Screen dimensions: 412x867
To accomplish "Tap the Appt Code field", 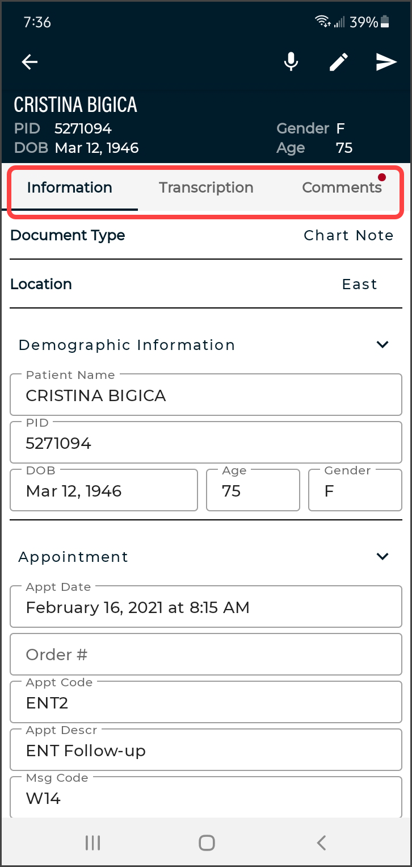I will [x=205, y=702].
